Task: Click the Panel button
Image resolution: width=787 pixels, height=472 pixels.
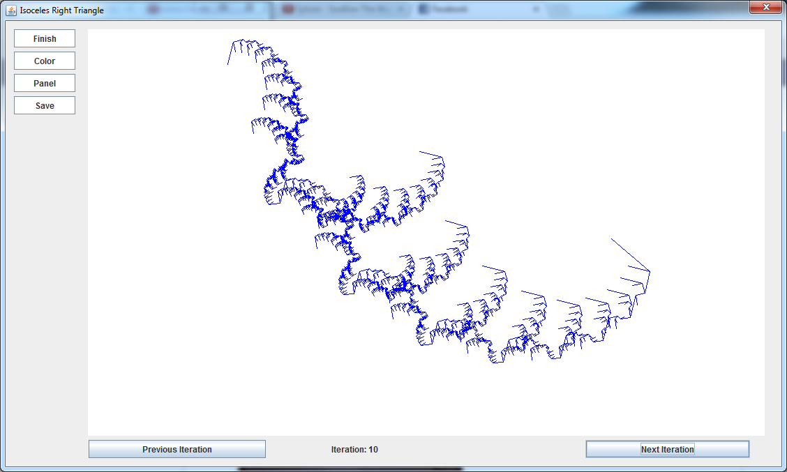Action: pyautogui.click(x=45, y=84)
